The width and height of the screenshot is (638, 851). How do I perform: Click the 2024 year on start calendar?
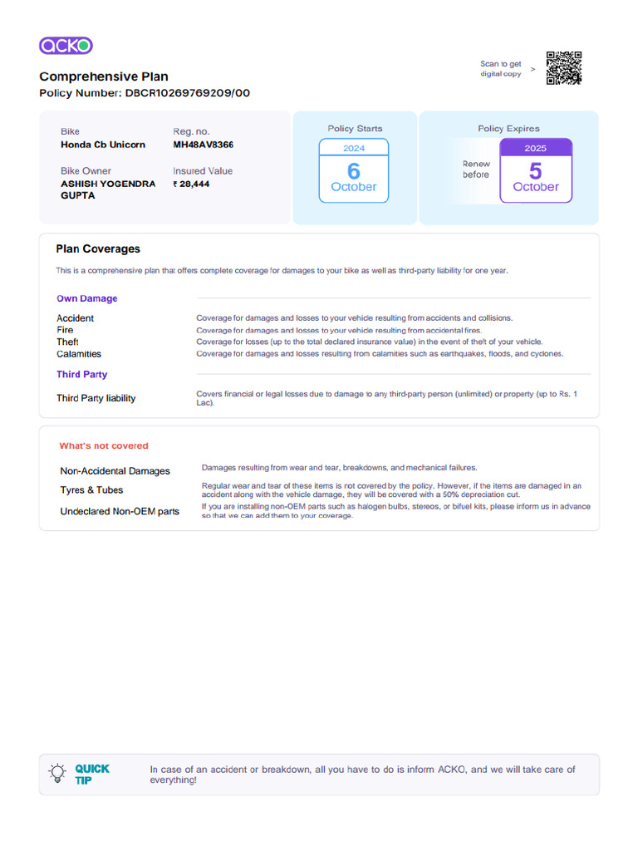point(354,148)
